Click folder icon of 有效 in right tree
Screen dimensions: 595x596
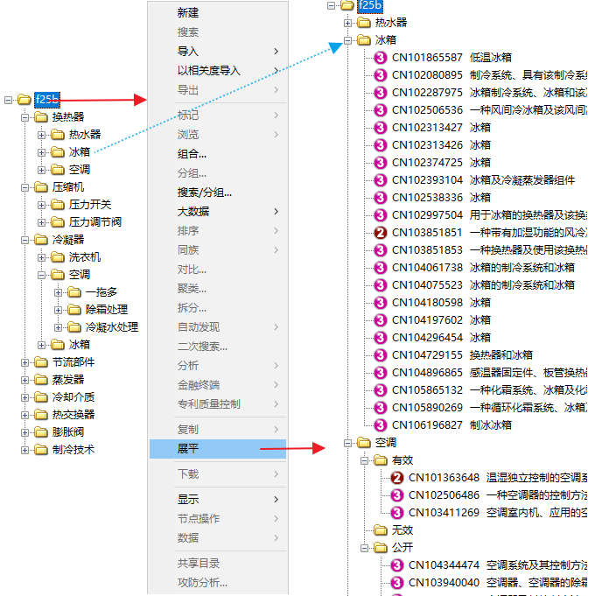381,460
